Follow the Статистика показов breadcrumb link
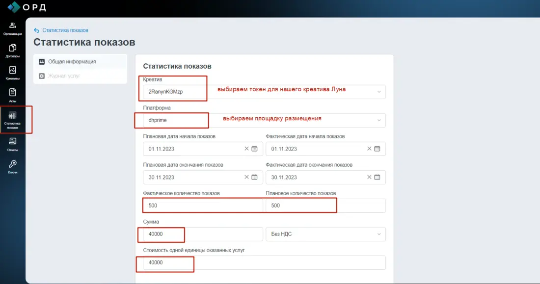Image resolution: width=540 pixels, height=284 pixels. point(65,30)
